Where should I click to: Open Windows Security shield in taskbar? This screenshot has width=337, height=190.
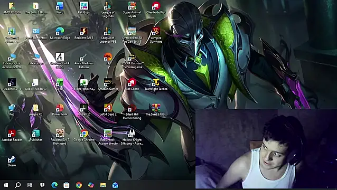pyautogui.click(x=42, y=185)
